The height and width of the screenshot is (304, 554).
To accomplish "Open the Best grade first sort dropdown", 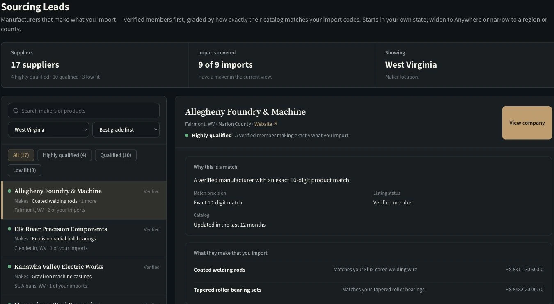I will pos(126,129).
